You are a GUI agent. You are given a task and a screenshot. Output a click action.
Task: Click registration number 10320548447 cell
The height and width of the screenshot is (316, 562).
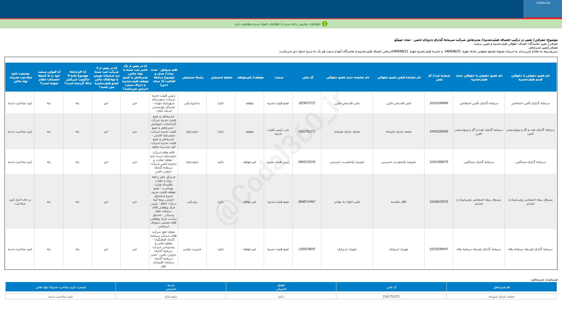[438, 249]
